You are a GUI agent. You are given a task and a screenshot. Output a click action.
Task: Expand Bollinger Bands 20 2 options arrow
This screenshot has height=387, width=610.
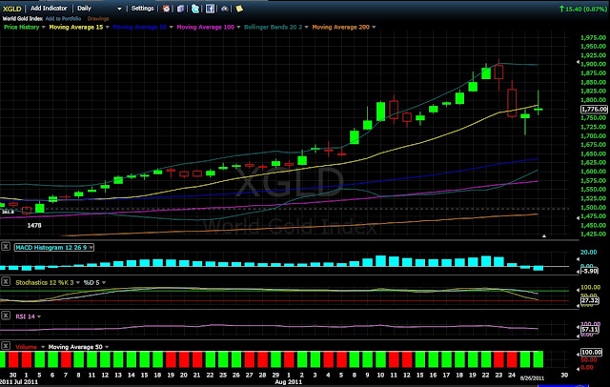[306, 28]
